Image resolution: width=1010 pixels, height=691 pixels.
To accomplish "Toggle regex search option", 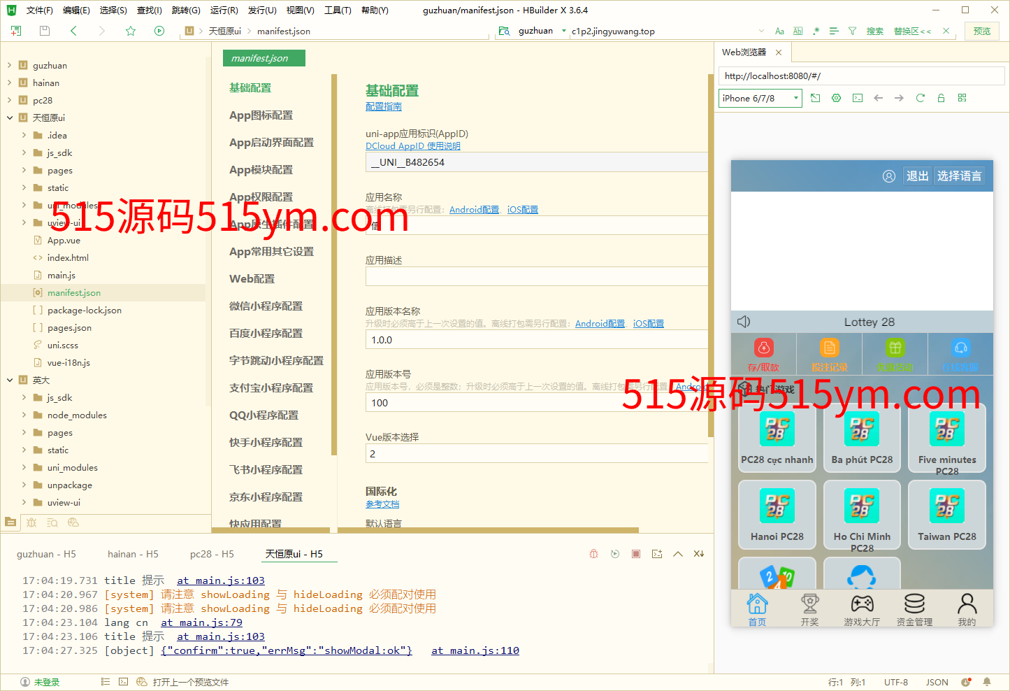I will point(816,31).
